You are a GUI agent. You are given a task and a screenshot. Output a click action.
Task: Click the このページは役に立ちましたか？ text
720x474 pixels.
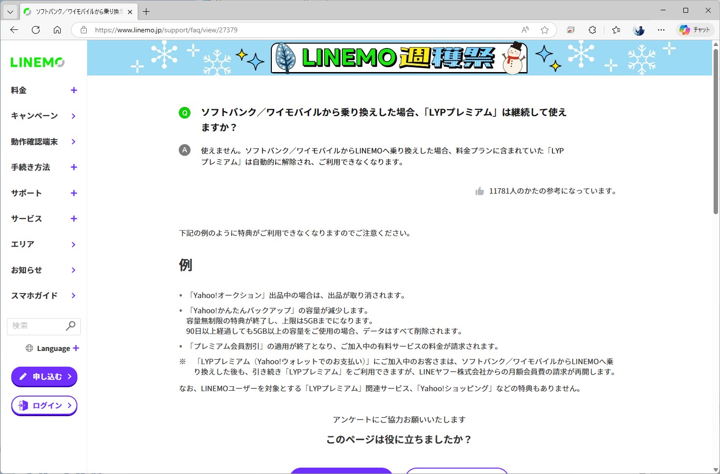tap(399, 440)
